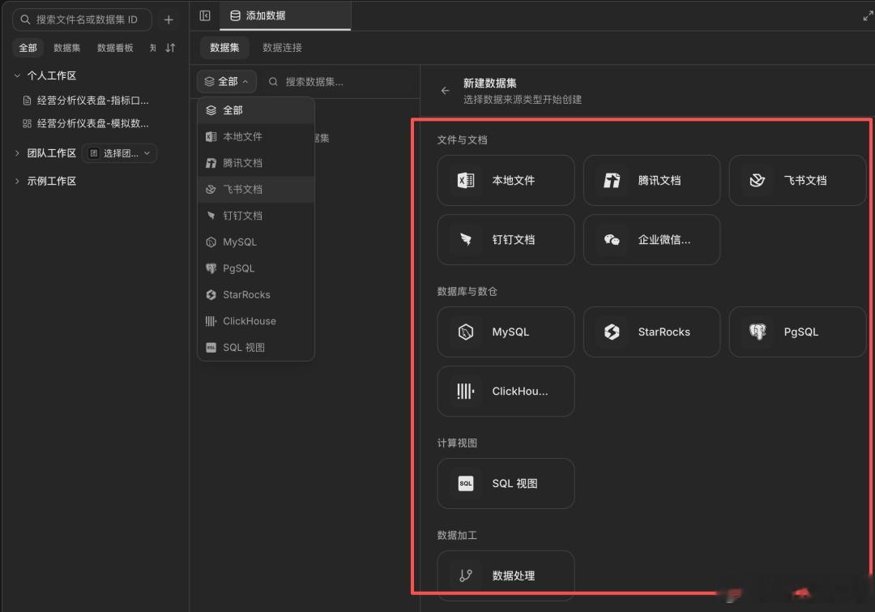The width and height of the screenshot is (875, 612).
Task: Click the ClickHouse bars card icon
Action: coord(465,391)
